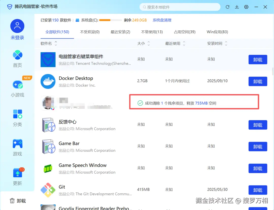Click the 反馈中心 installer icon
Viewport: 274px width, 210px height.
[48, 125]
